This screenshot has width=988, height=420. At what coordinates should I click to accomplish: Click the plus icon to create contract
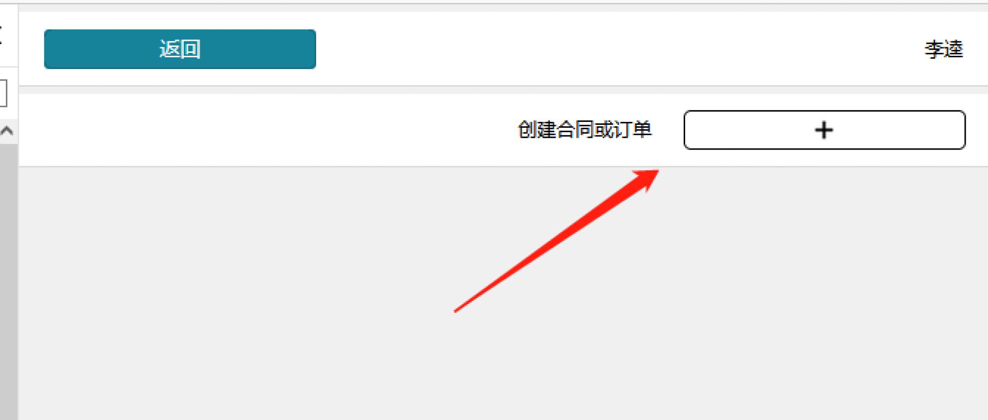[x=823, y=130]
